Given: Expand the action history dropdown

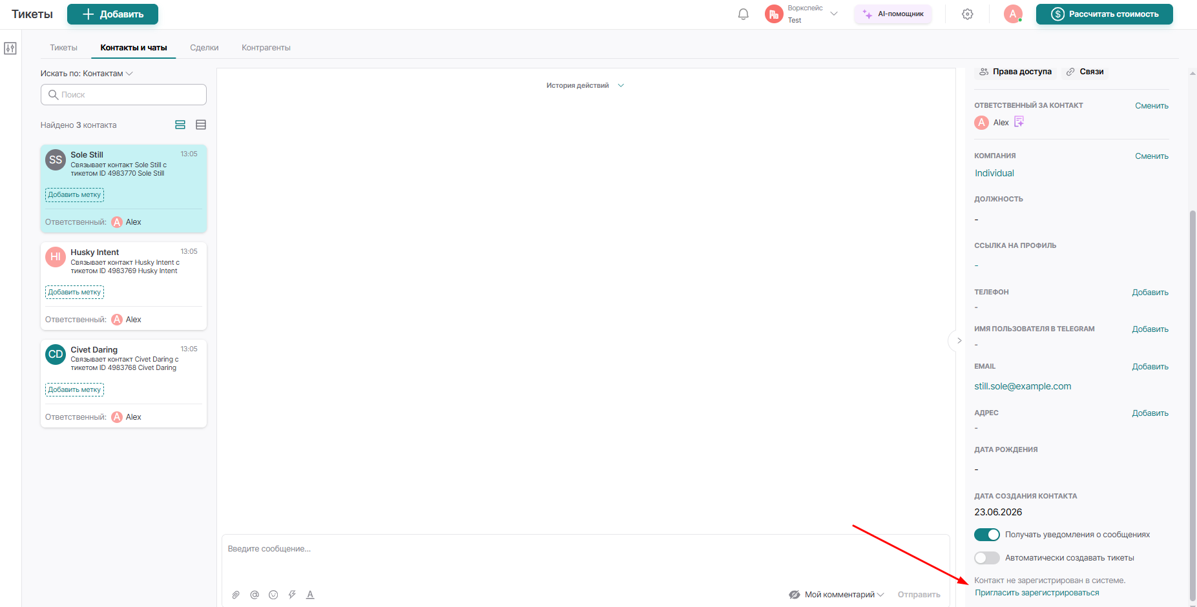Looking at the screenshot, I should [585, 85].
